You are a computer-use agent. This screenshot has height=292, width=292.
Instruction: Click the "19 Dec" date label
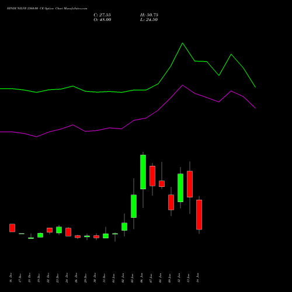pos(39,277)
